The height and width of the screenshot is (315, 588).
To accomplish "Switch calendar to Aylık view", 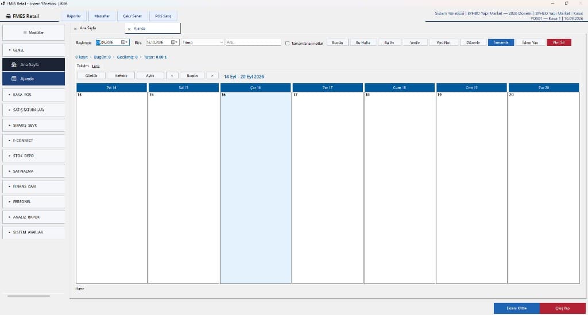I will pos(150,76).
